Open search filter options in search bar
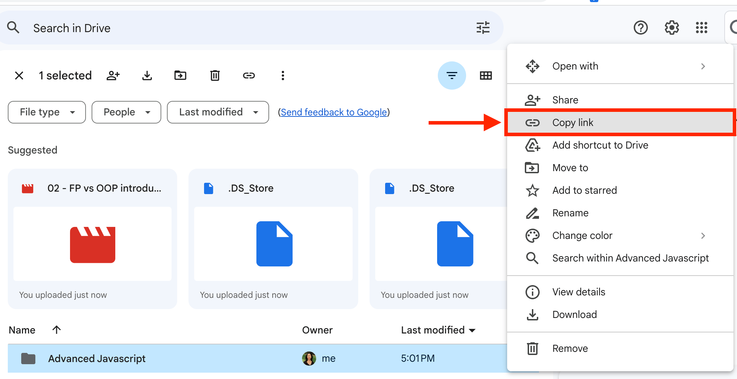Viewport: 737px width, 379px height. pyautogui.click(x=483, y=28)
